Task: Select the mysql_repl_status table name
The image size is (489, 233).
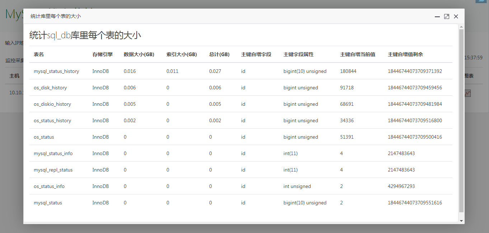Action: click(53, 170)
